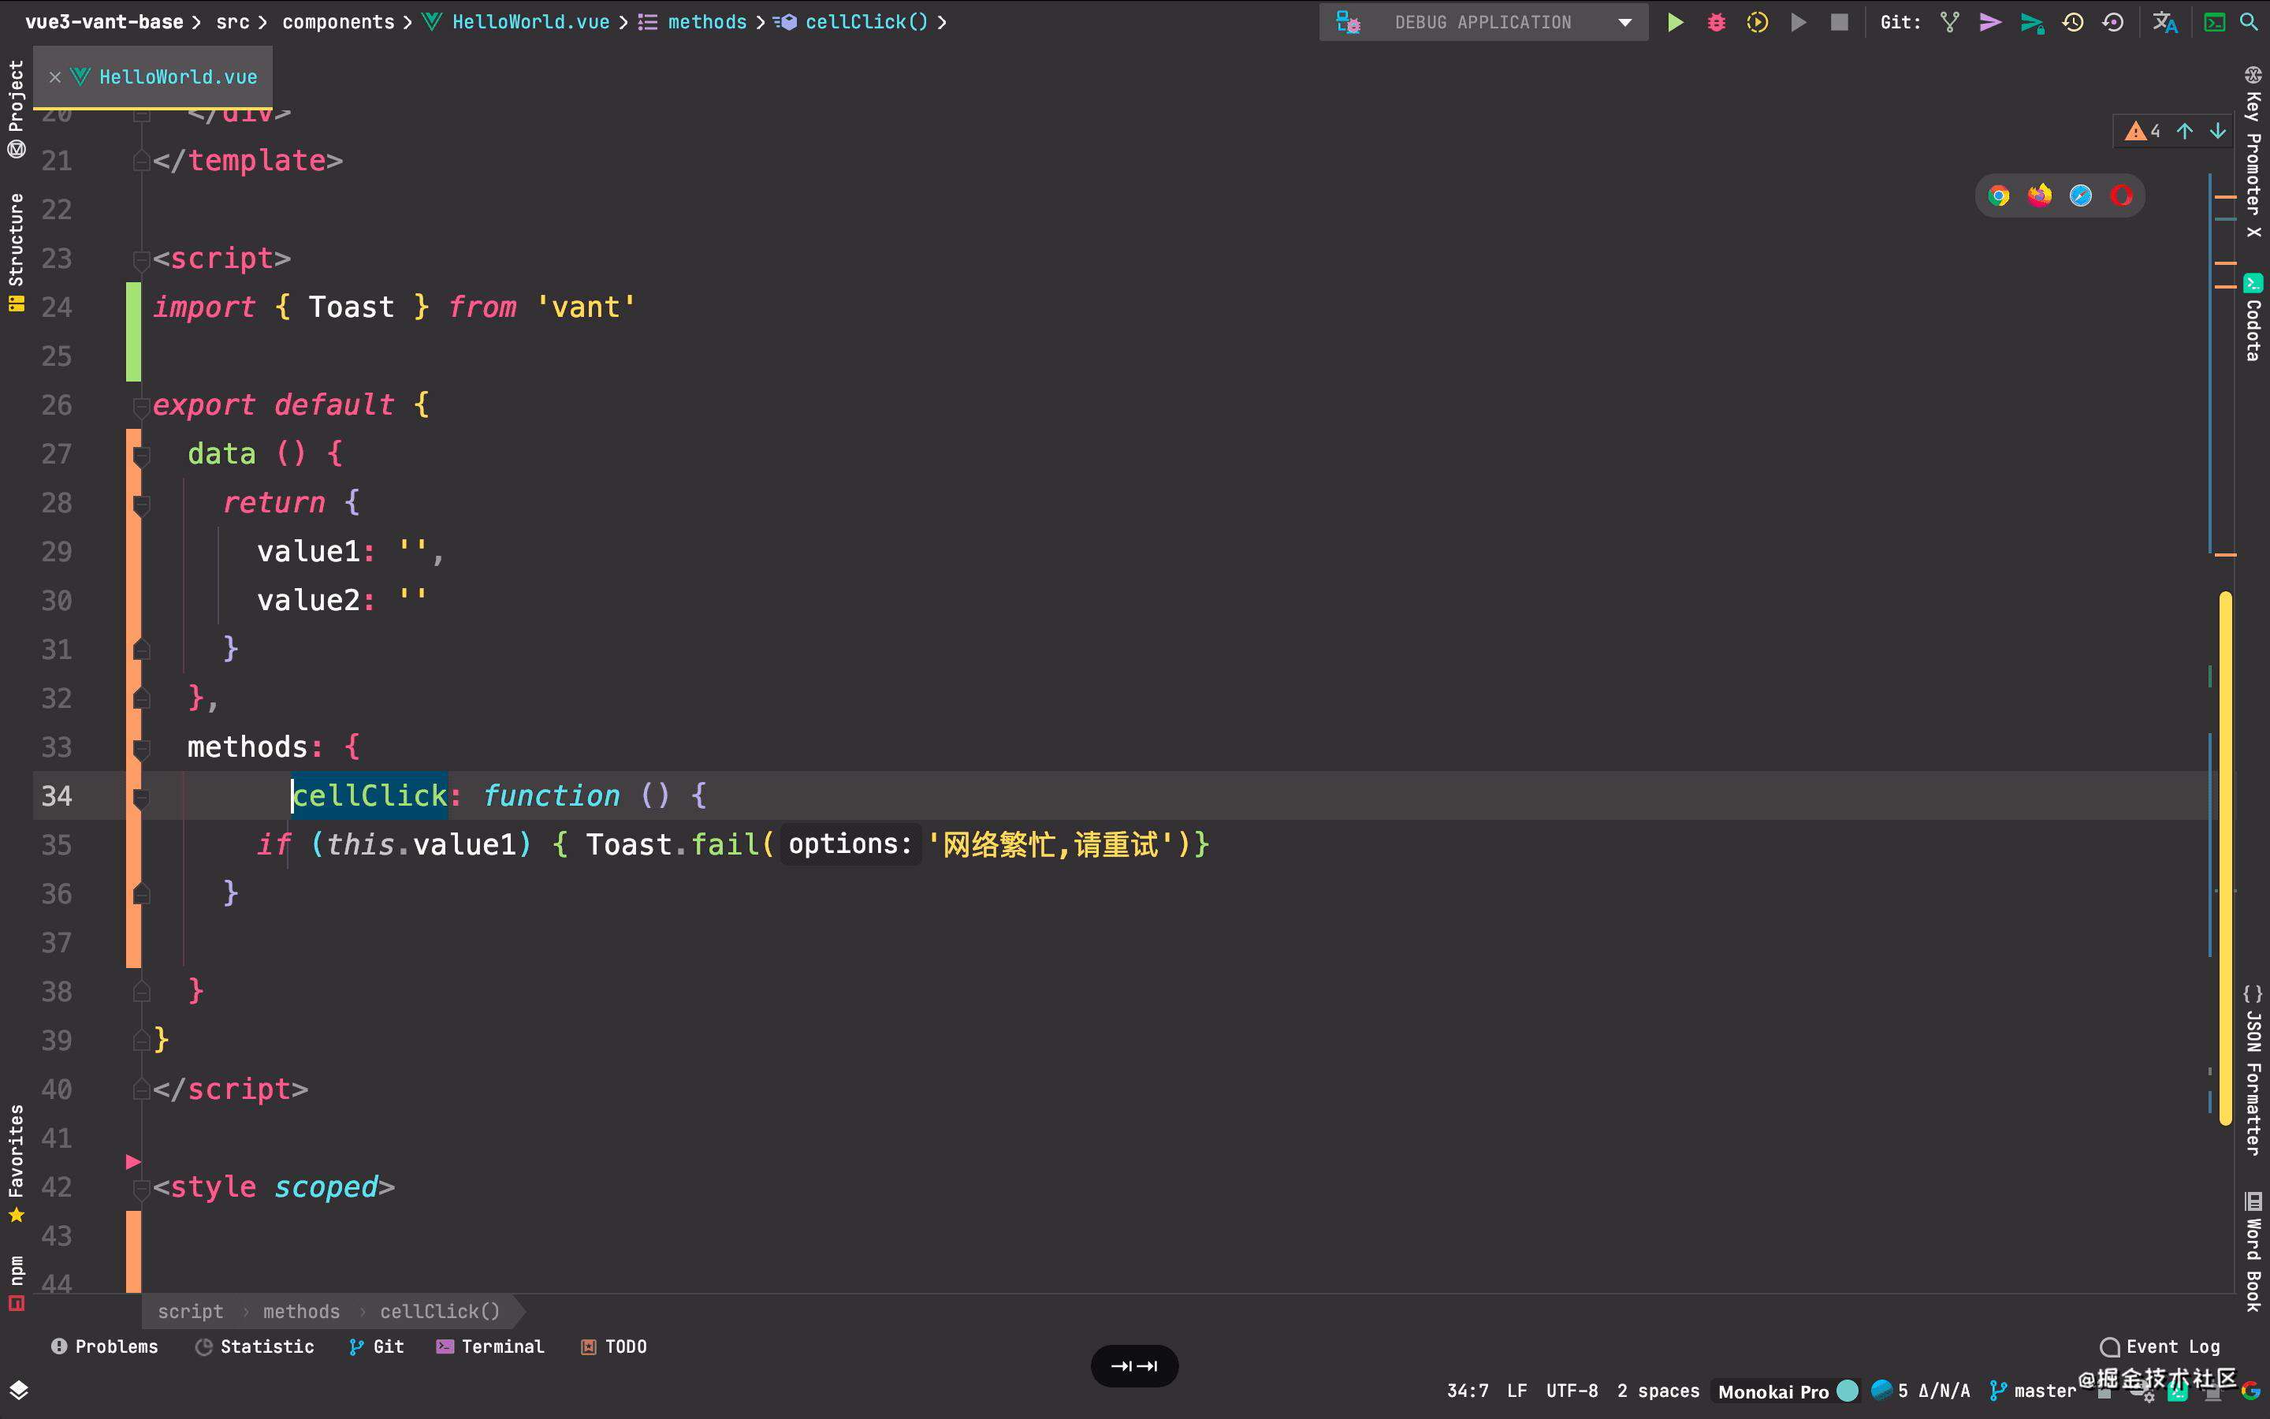Search everywhere with magnifying glass icon

click(x=2249, y=21)
